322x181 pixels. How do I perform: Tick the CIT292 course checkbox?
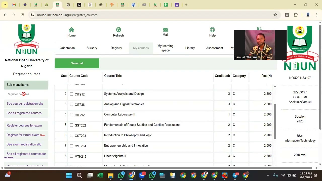pos(71,115)
